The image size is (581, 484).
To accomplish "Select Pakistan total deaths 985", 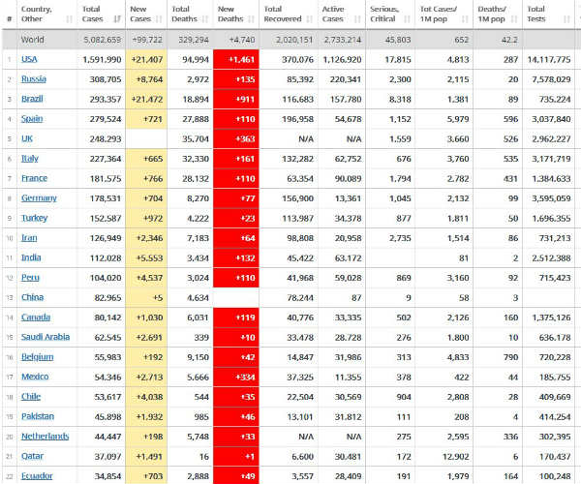I will pos(201,417).
